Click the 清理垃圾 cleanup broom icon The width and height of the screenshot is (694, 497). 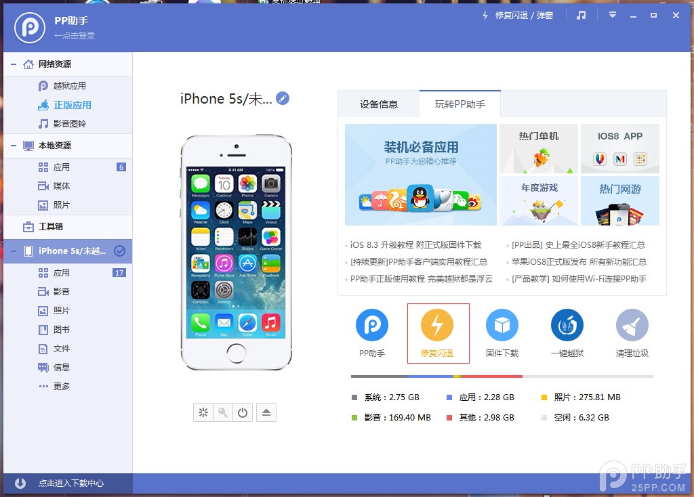(x=632, y=326)
